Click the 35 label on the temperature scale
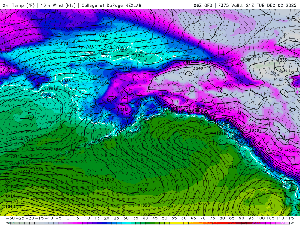Viewport: 300px width, 225px height. [x=135, y=218]
